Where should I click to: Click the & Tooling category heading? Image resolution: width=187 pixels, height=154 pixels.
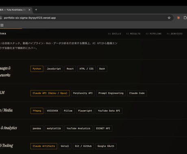pyautogui.click(x=7, y=145)
